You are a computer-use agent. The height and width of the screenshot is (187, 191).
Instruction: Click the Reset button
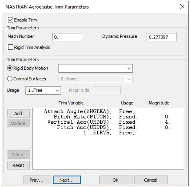(19, 165)
